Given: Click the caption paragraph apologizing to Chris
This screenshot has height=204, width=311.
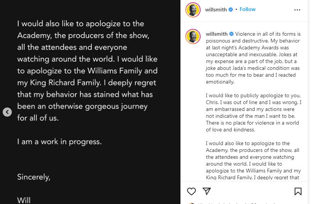Looking at the screenshot, I should tap(253, 112).
